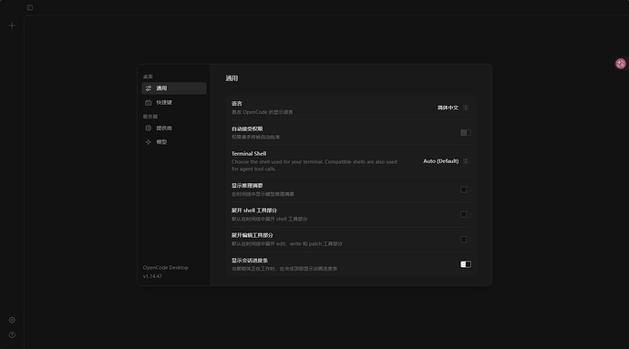Toggle 自动接受权限 auto-accept permissions switch

(x=465, y=133)
